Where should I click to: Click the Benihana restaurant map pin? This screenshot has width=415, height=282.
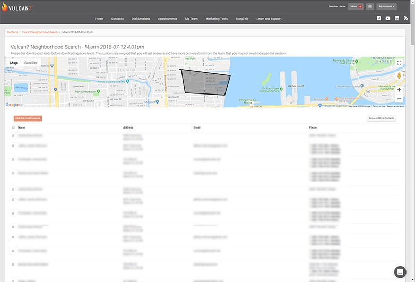[x=327, y=99]
